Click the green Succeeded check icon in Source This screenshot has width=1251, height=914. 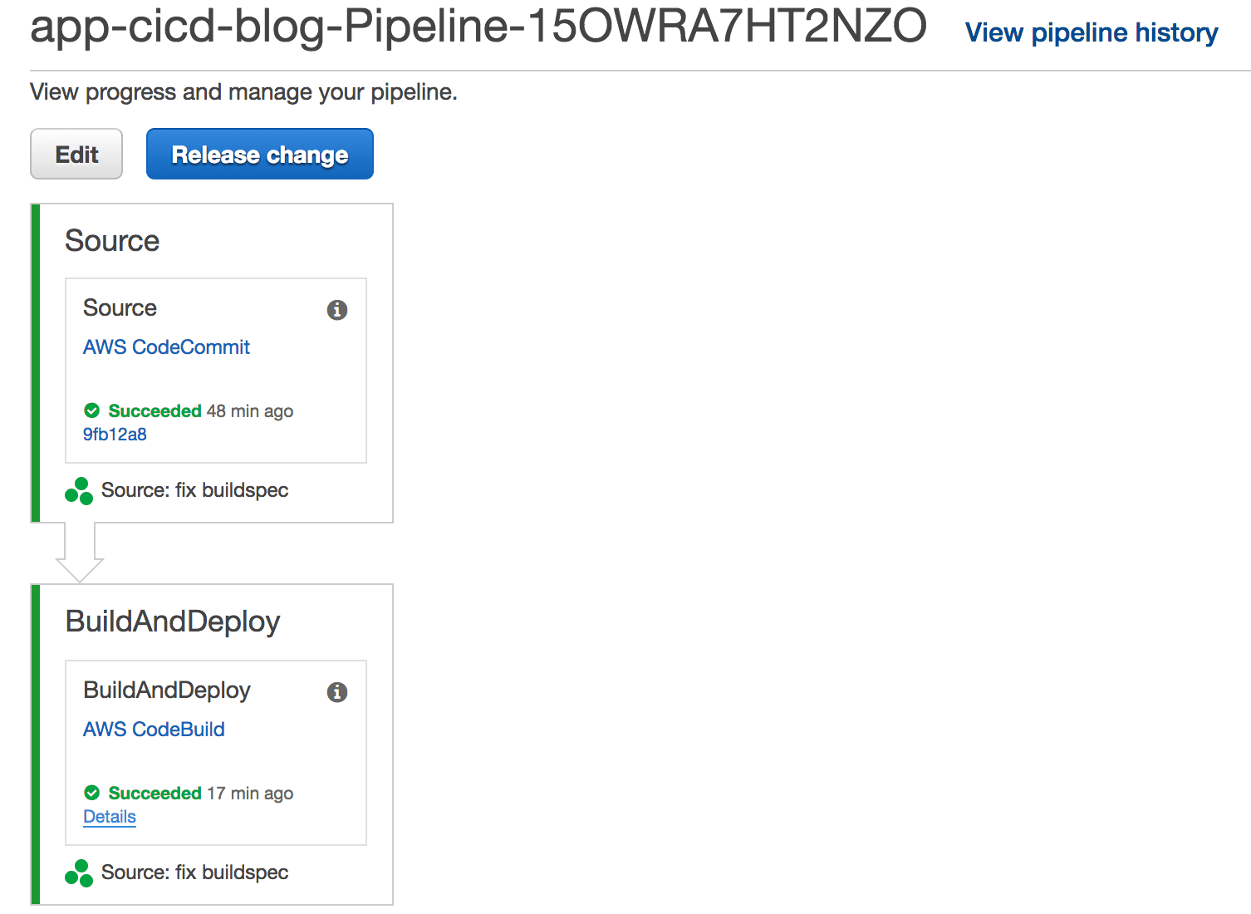pos(91,410)
